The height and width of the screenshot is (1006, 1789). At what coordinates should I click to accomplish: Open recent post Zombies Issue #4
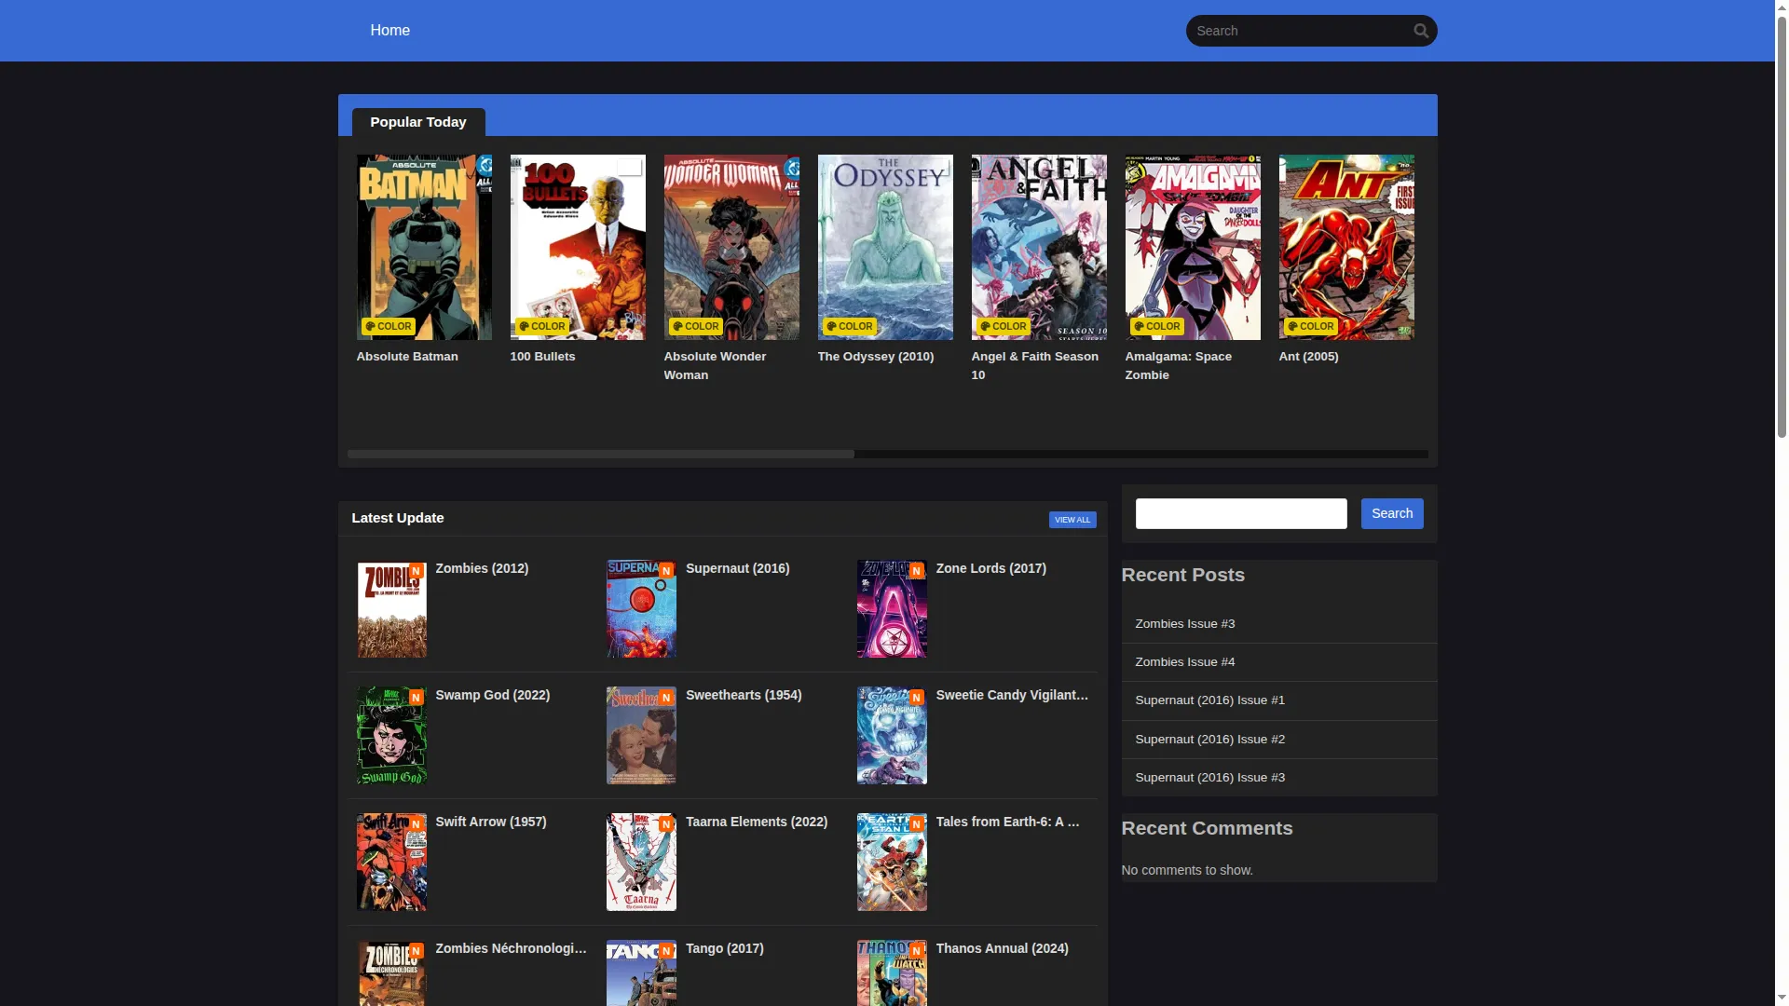point(1184,662)
